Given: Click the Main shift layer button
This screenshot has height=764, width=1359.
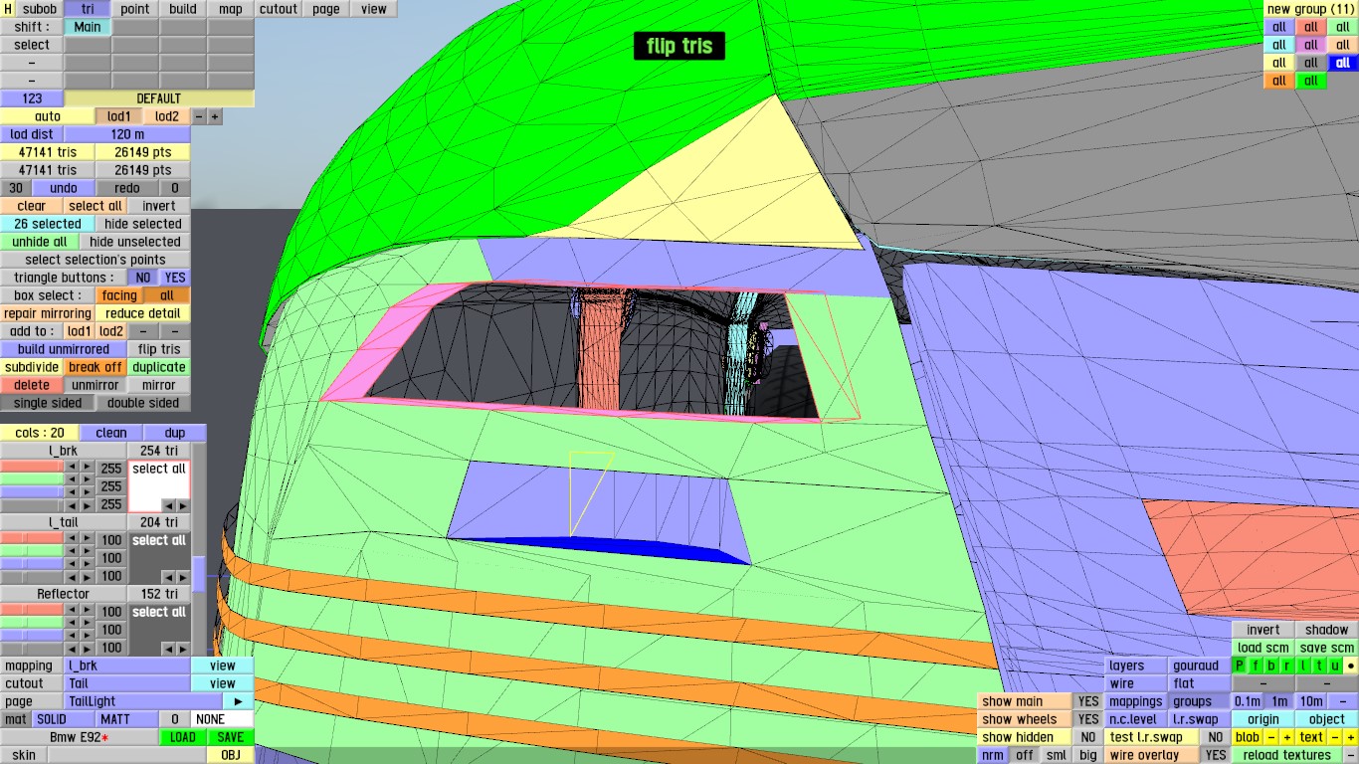Looking at the screenshot, I should (x=88, y=27).
